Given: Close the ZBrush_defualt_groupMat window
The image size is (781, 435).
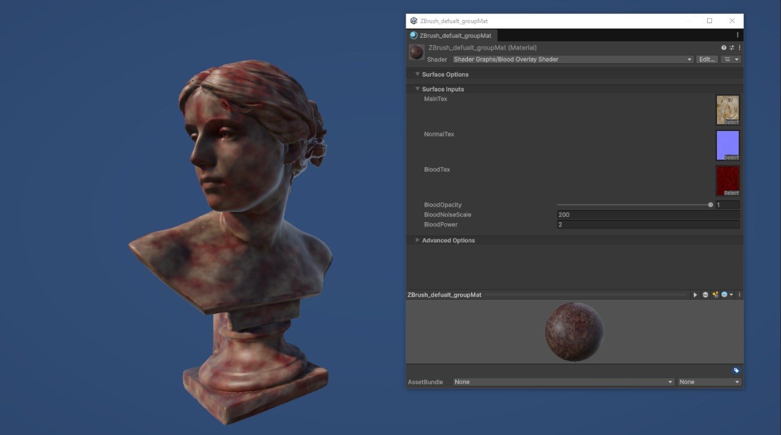Looking at the screenshot, I should point(732,21).
